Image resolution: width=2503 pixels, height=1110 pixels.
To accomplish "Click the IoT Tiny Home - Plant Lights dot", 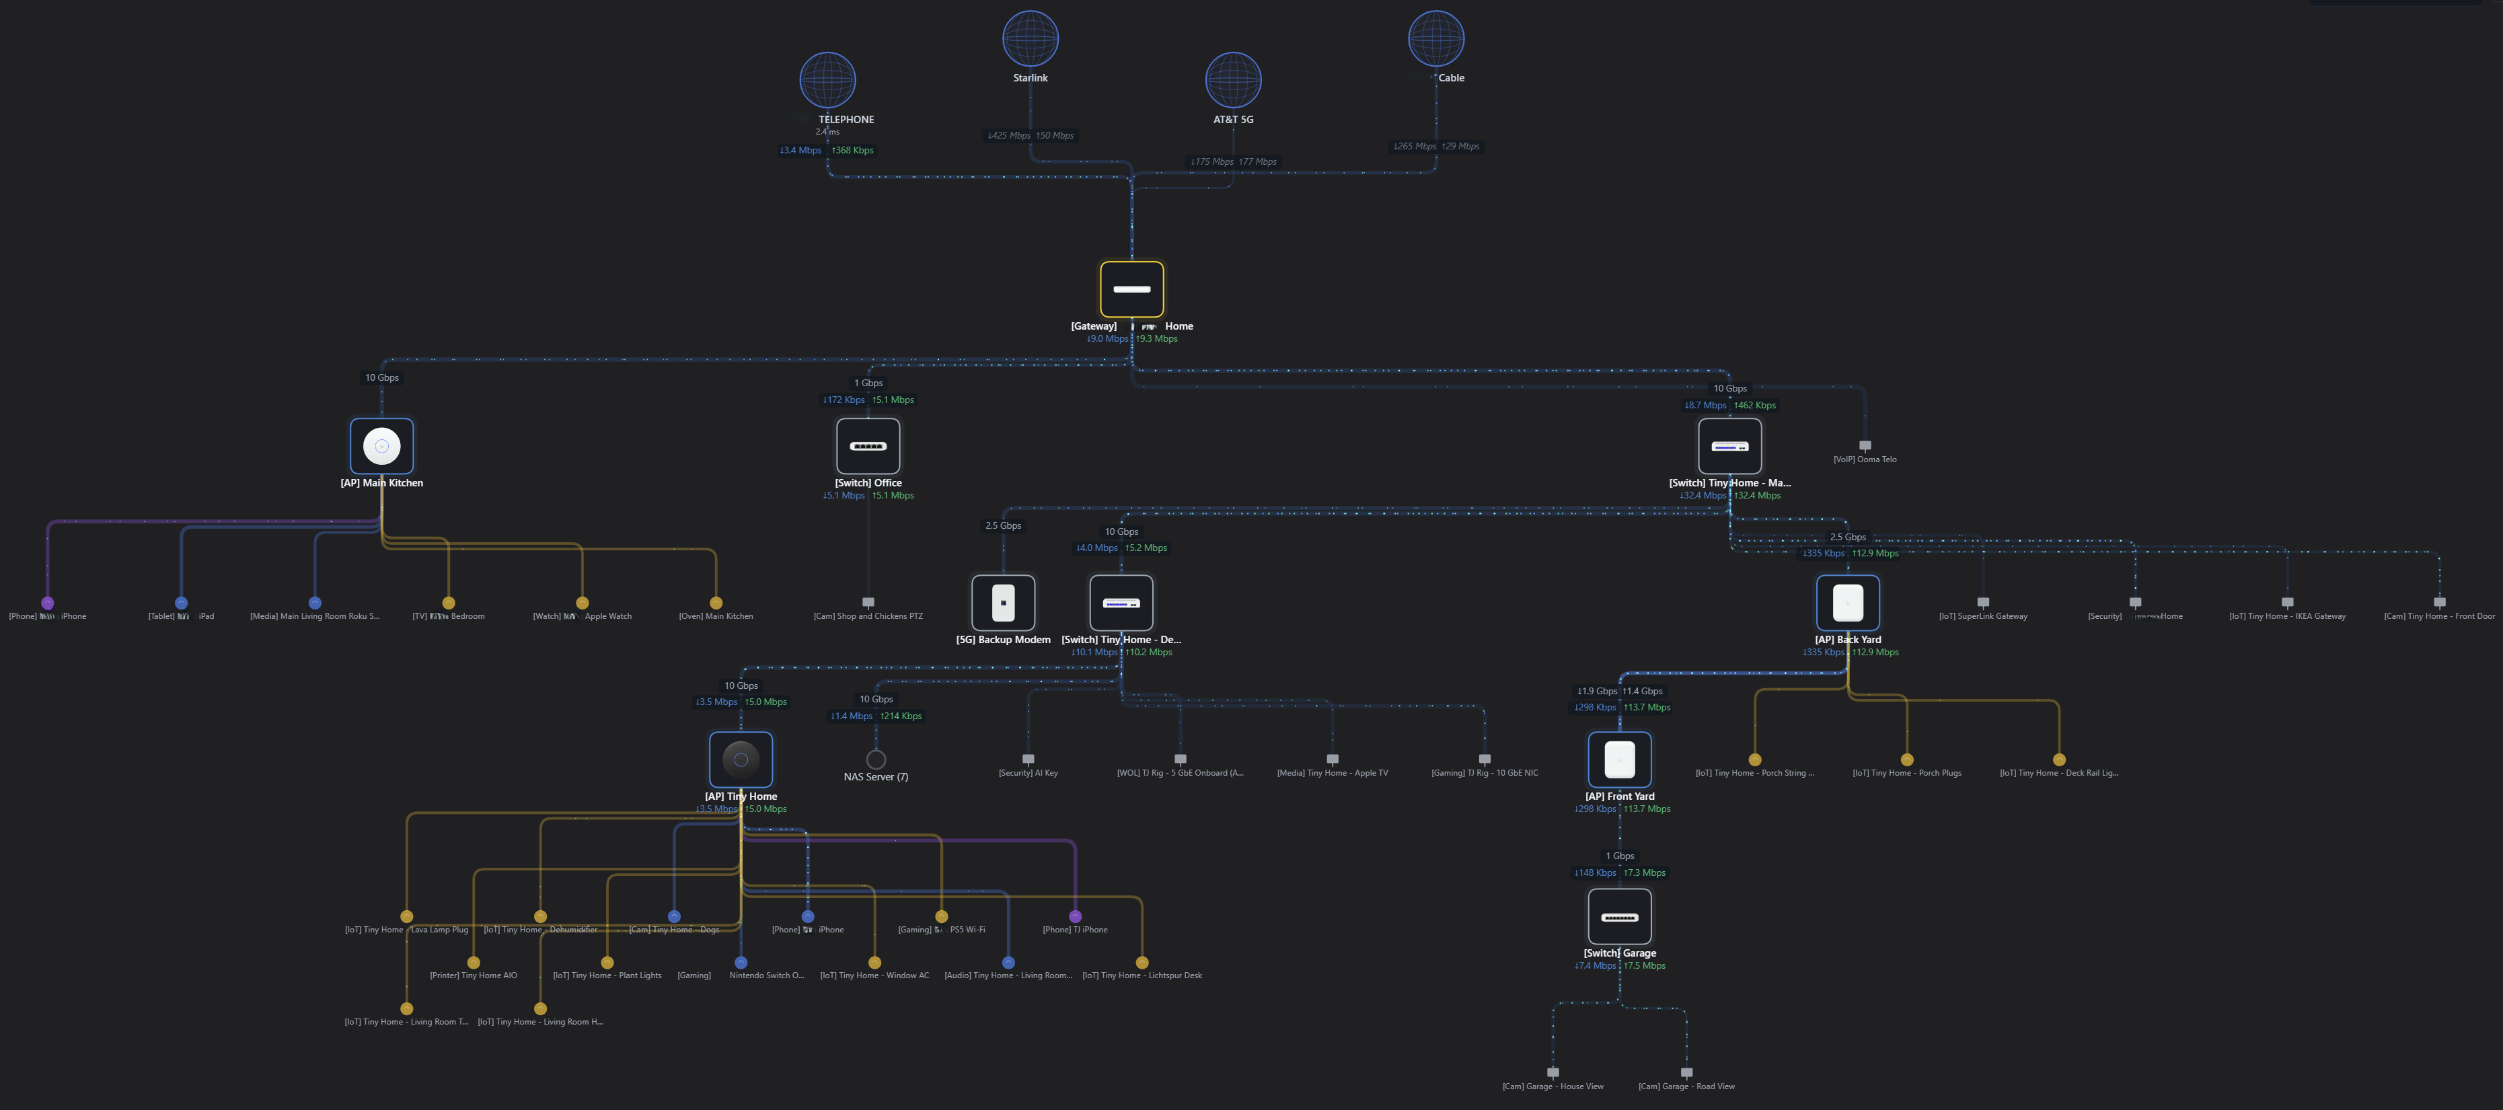I will tap(607, 962).
